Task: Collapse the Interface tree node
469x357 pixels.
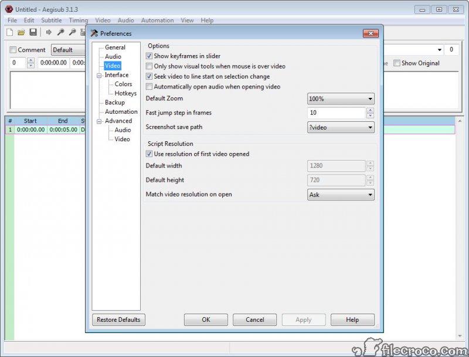Action: 99,76
